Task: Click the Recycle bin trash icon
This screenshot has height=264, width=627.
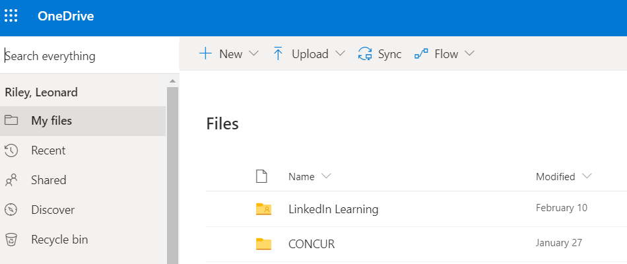Action: point(11,240)
